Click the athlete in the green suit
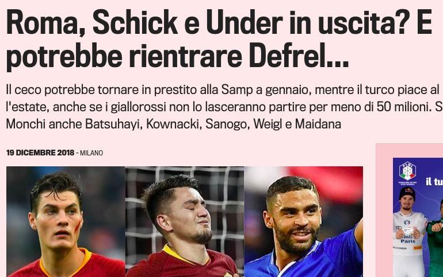 (x=435, y=239)
